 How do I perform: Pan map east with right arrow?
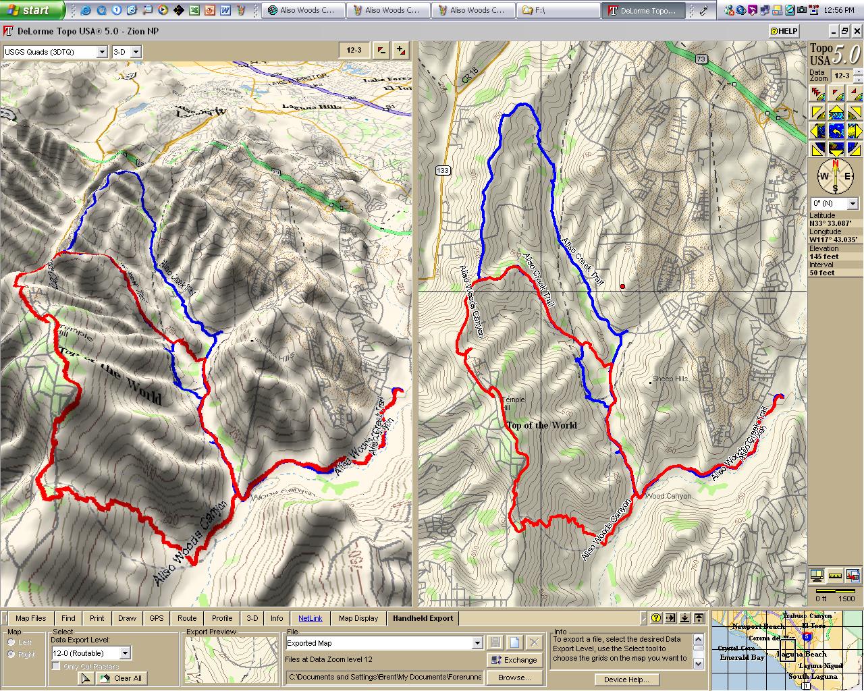pos(855,131)
